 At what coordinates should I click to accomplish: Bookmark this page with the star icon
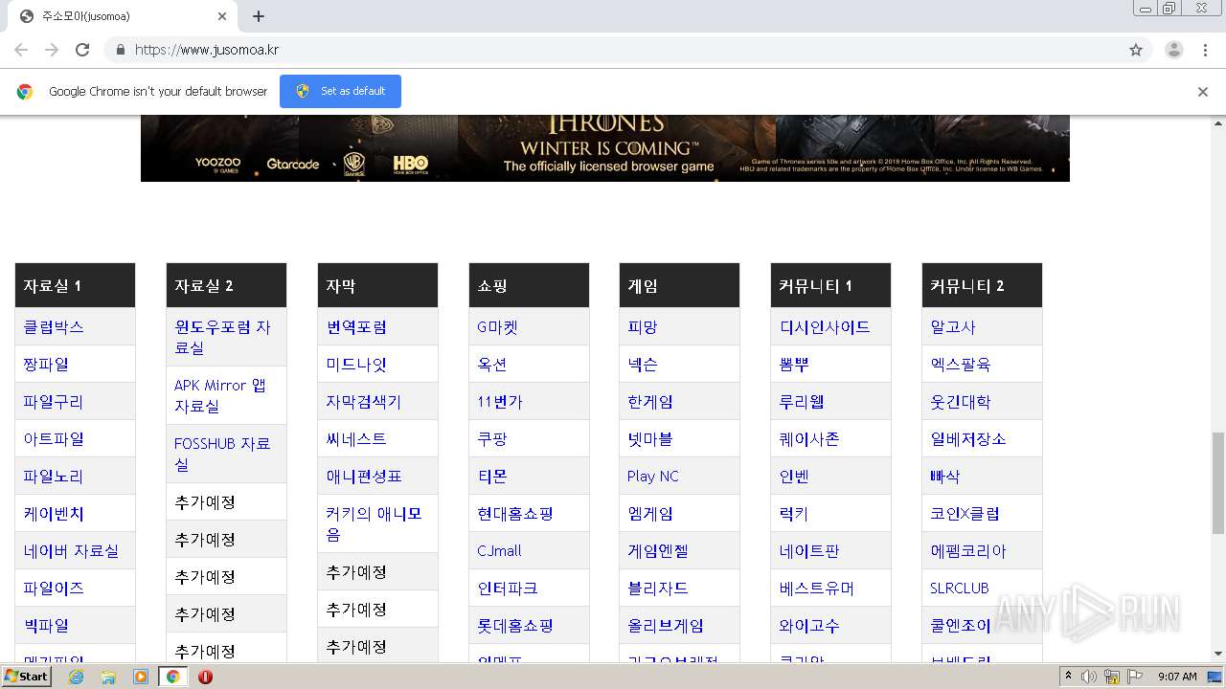point(1136,50)
